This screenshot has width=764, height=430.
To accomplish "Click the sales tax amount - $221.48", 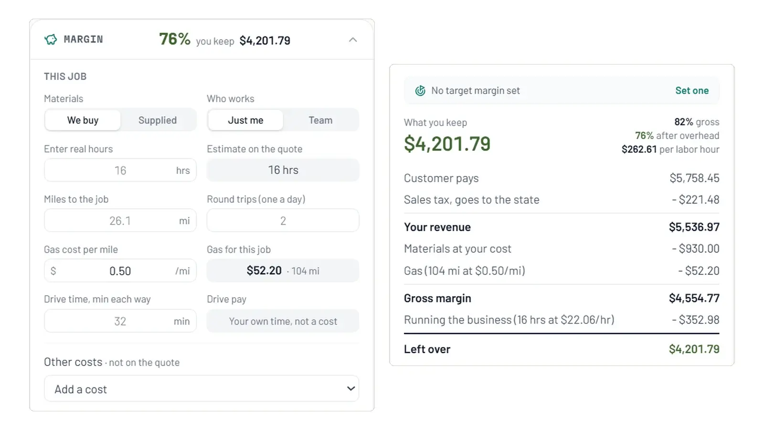I will (x=696, y=200).
